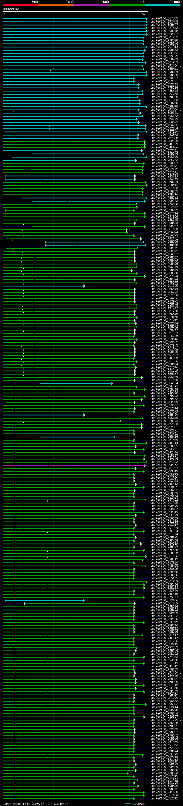Viewport: 183px width, 806px height.
Task: Click the short cyan alignment bar for Q0IZ95
Action: 44,286
